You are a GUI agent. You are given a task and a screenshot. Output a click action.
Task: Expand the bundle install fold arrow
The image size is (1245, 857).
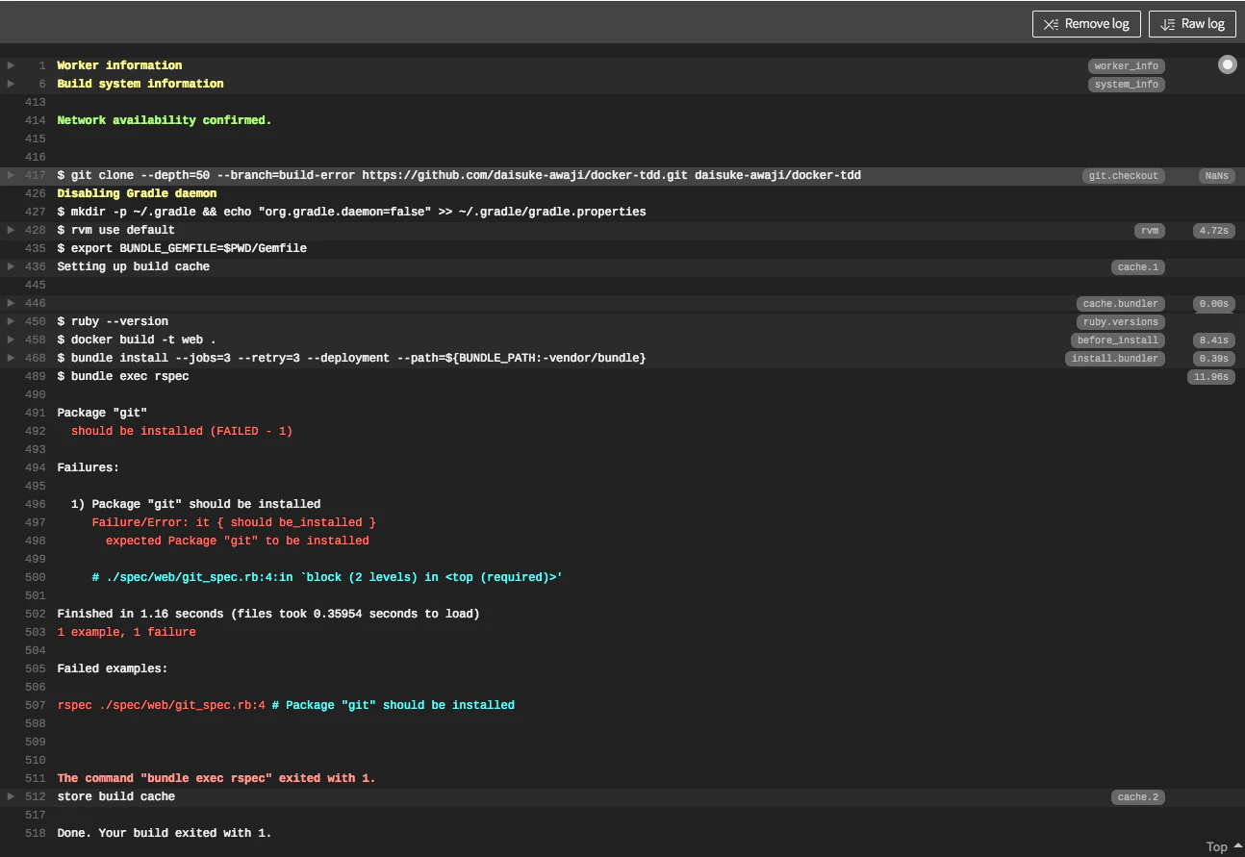12,358
